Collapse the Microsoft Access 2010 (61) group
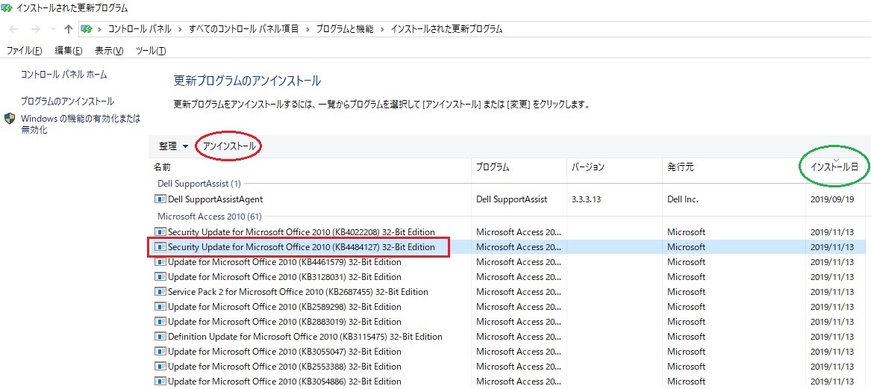Viewport: 871px width, 389px height. pos(210,216)
